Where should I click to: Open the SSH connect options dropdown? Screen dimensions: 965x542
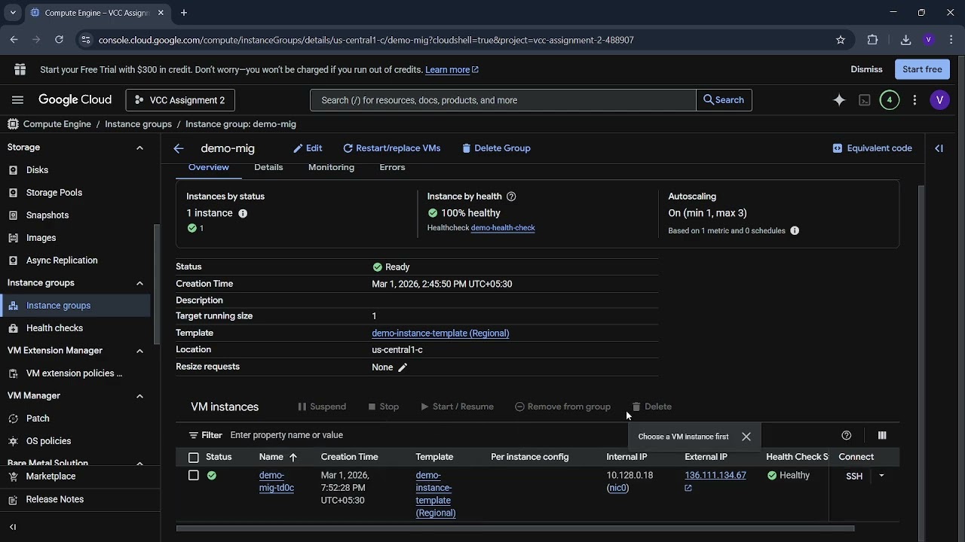881,476
